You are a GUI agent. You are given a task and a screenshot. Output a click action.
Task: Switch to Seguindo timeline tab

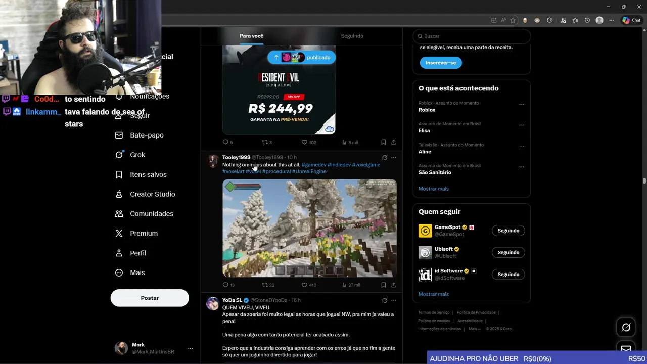point(352,36)
